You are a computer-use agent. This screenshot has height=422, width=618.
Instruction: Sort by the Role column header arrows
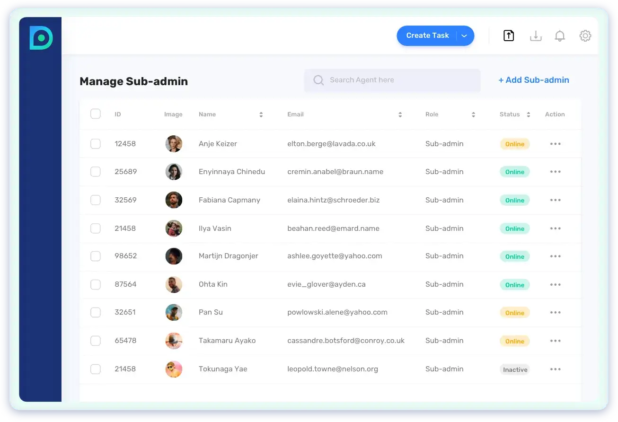point(473,114)
